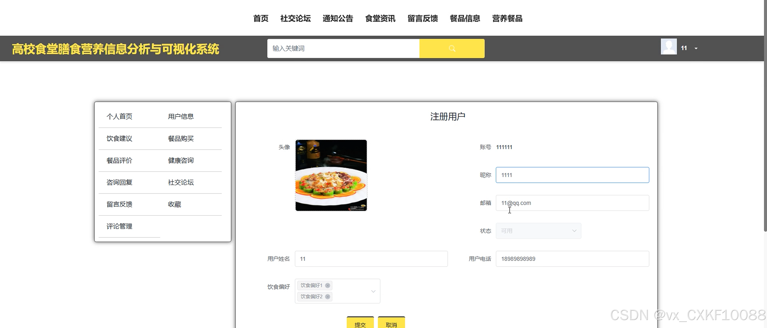Image resolution: width=767 pixels, height=328 pixels.
Task: Remove the 饮食偏好2 tag
Action: tap(327, 297)
